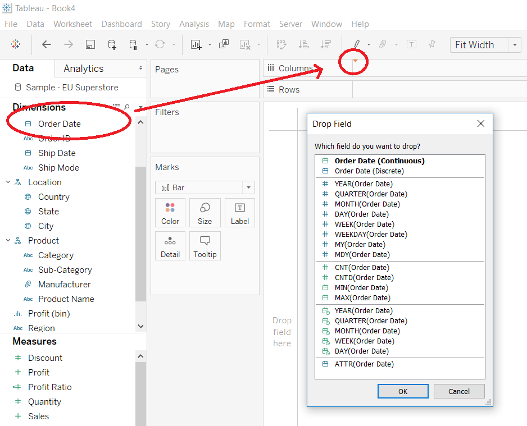Click the New Worksheet toolbar icon
This screenshot has height=426, width=527.
pos(196,45)
